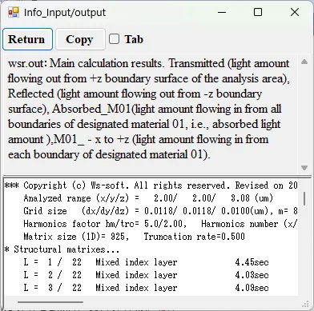314x311 pixels.
Task: Click the Info_Input/output window app icon
Action: pos(14,12)
